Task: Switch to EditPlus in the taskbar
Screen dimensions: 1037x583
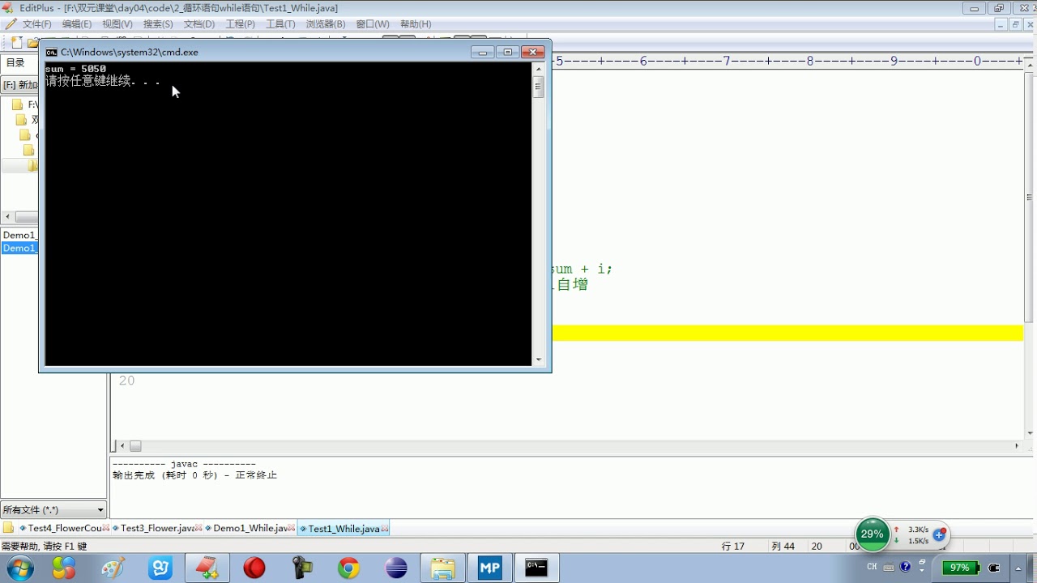Action: [x=207, y=568]
